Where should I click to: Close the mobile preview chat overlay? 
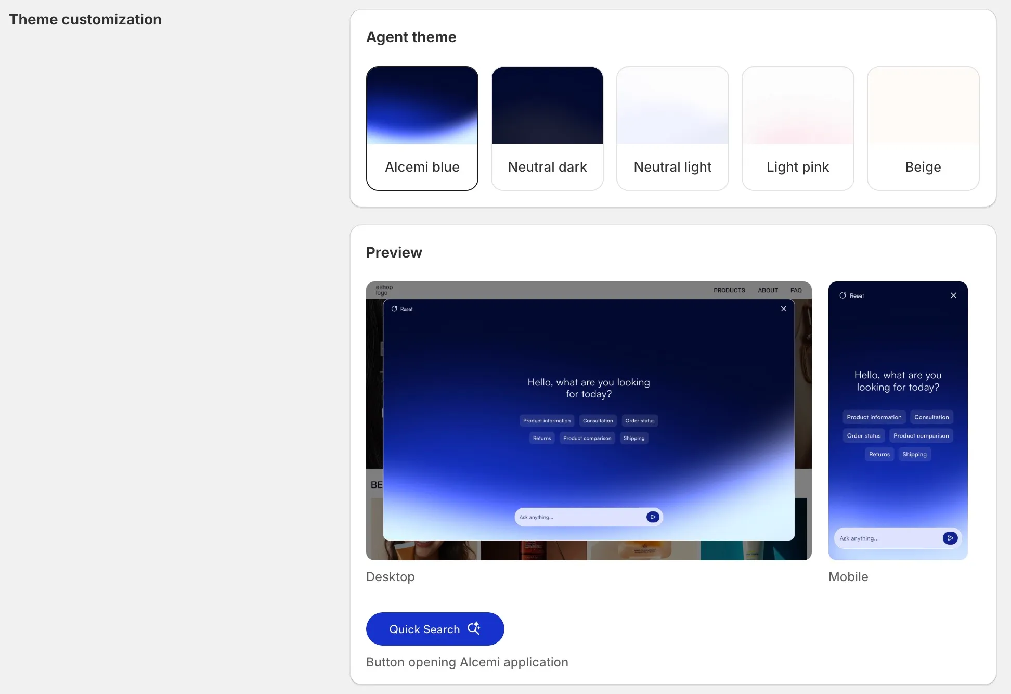coord(954,295)
